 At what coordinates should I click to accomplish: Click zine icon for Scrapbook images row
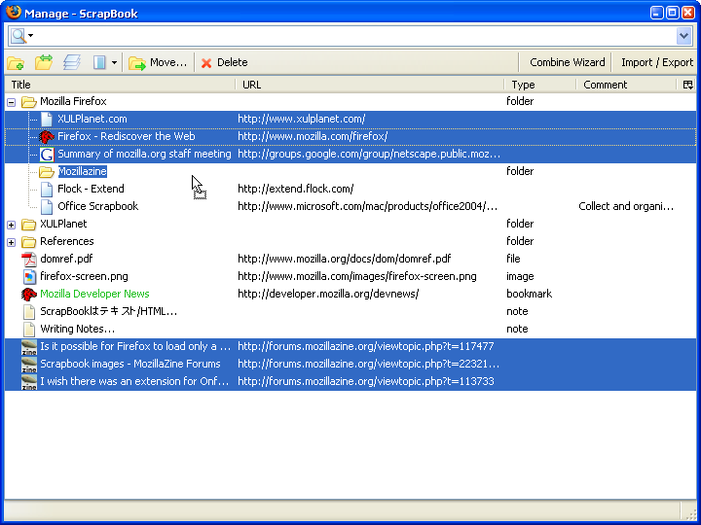[x=29, y=365]
